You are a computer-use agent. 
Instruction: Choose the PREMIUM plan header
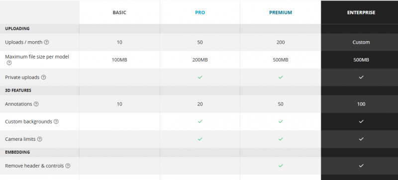coord(281,13)
